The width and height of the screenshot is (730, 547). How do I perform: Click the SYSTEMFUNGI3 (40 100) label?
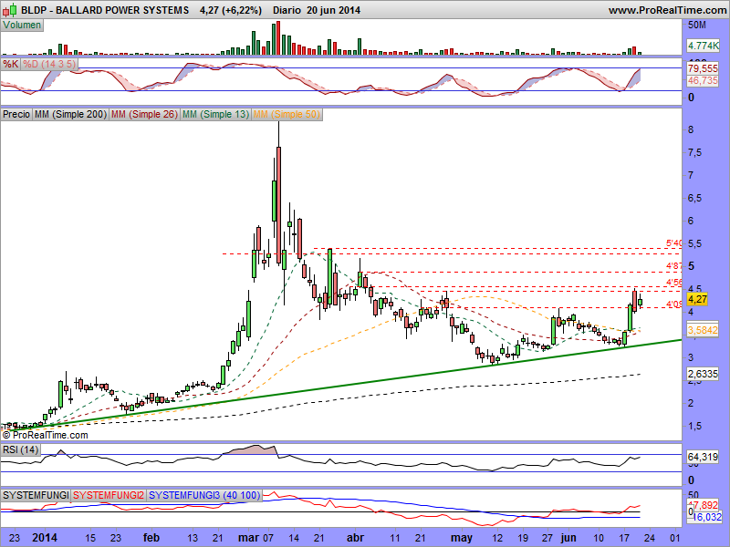click(204, 495)
